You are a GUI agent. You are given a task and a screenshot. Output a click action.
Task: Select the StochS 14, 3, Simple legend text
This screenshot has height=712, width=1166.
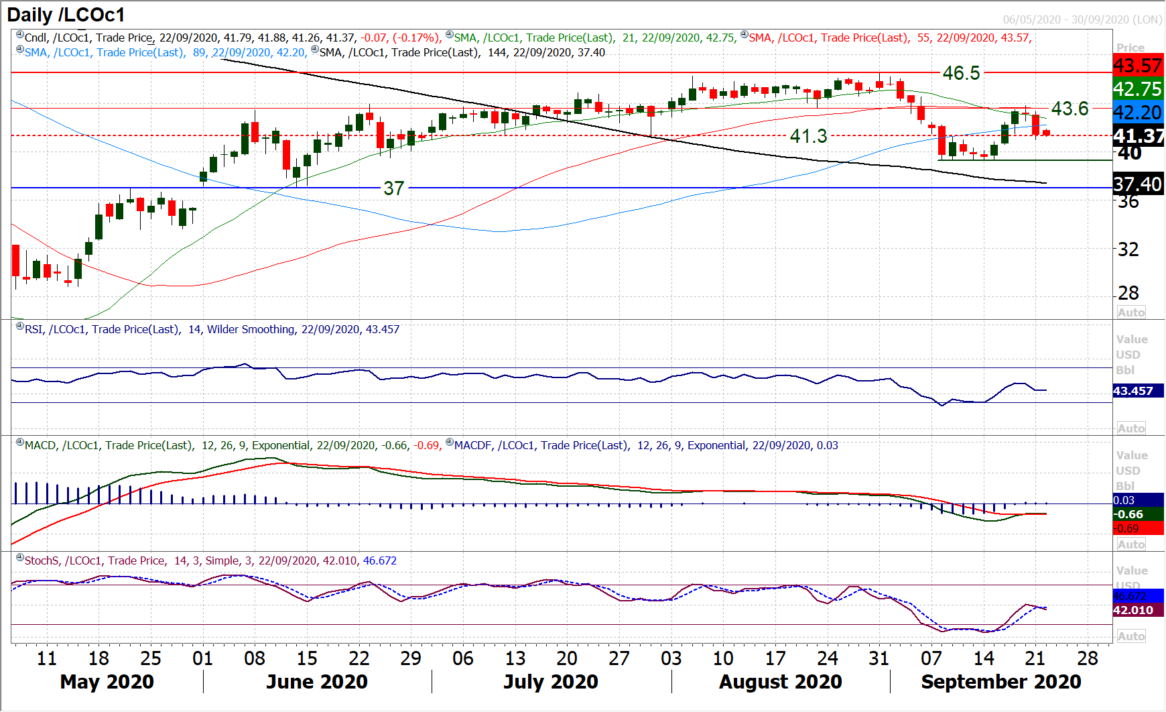click(210, 560)
